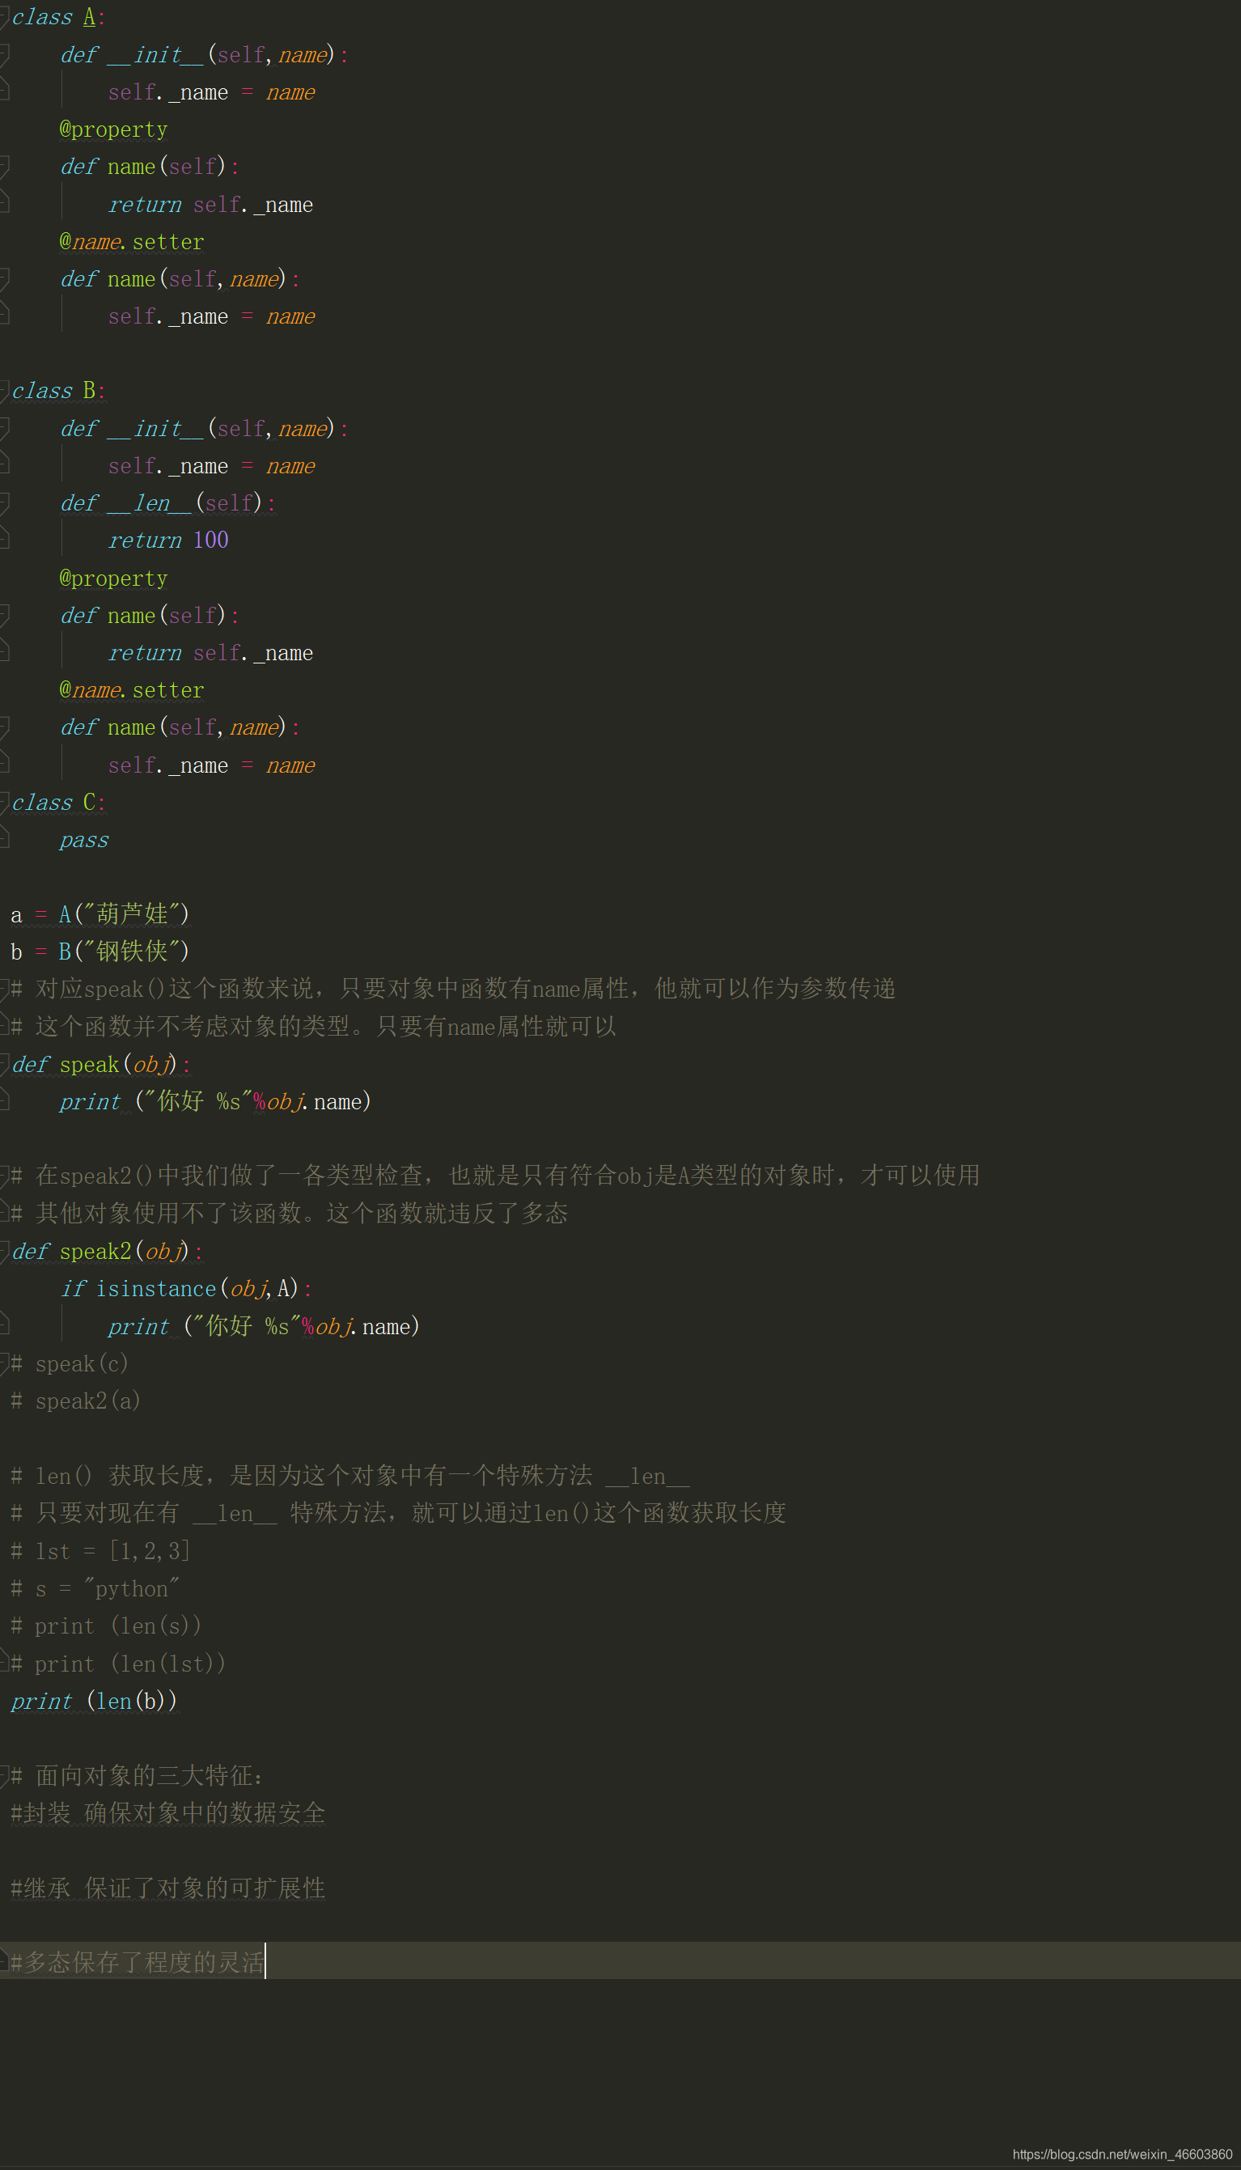Fold the def speak2(obj) function
Screen dimensions: 1241x2170
[x=4, y=1251]
